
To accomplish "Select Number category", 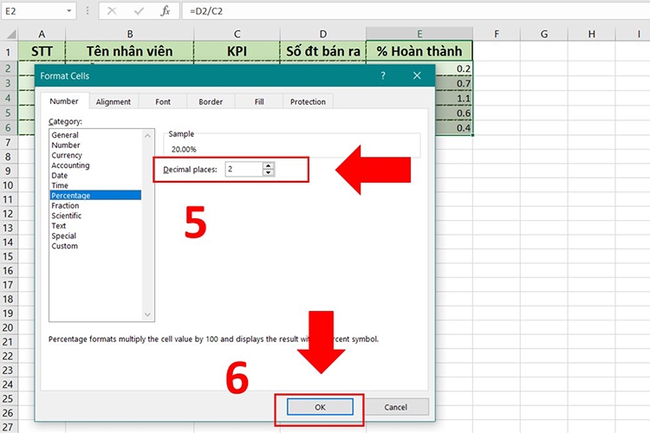I will (95, 145).
